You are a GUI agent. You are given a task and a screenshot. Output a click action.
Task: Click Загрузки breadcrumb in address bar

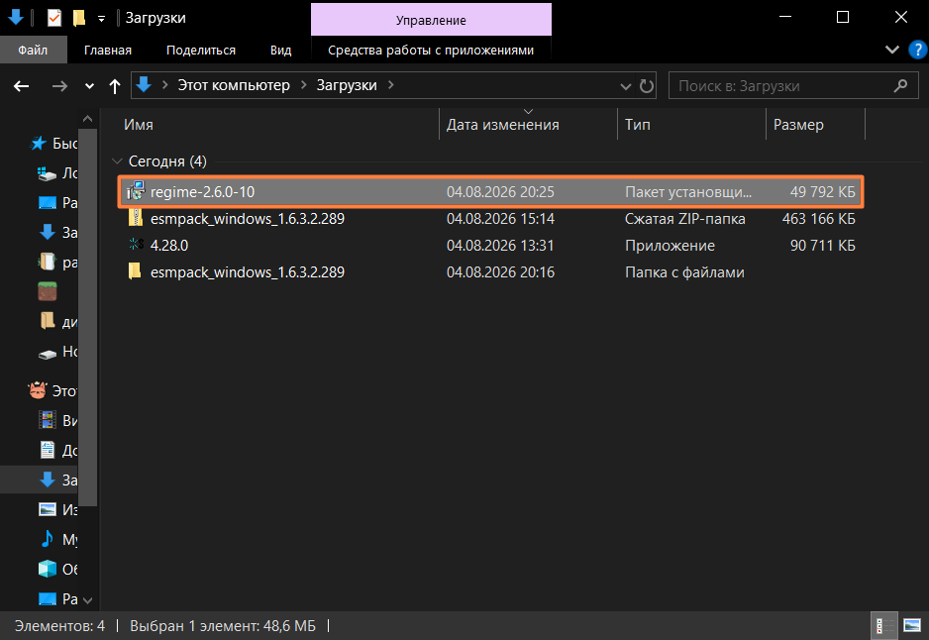347,85
